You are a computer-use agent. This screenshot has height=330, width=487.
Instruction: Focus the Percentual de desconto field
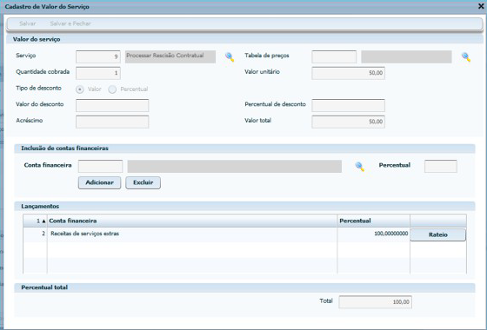[x=349, y=105]
